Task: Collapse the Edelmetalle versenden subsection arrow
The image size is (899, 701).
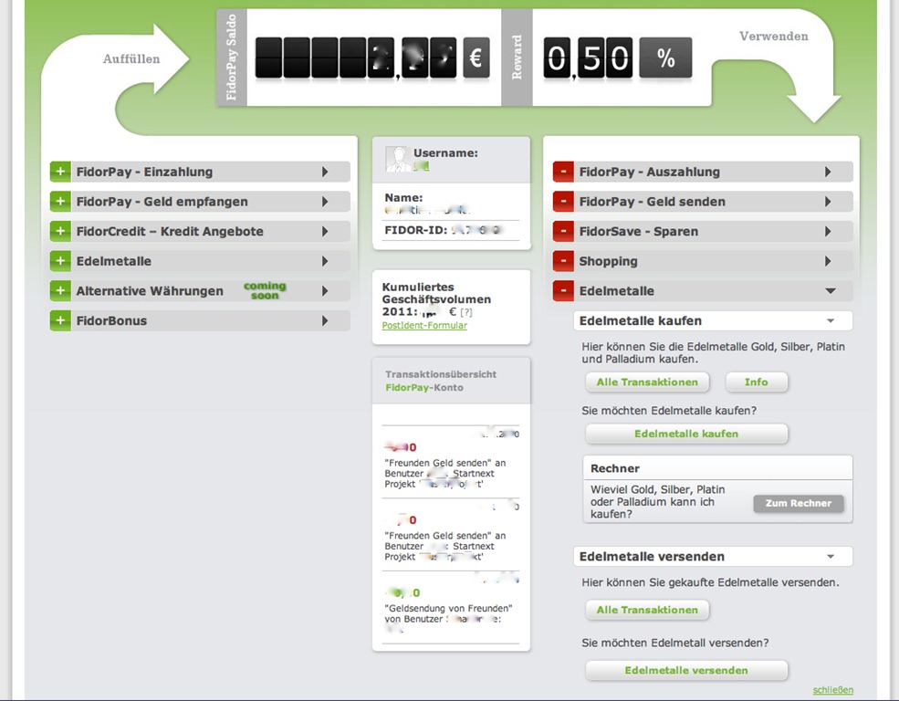Action: click(831, 557)
